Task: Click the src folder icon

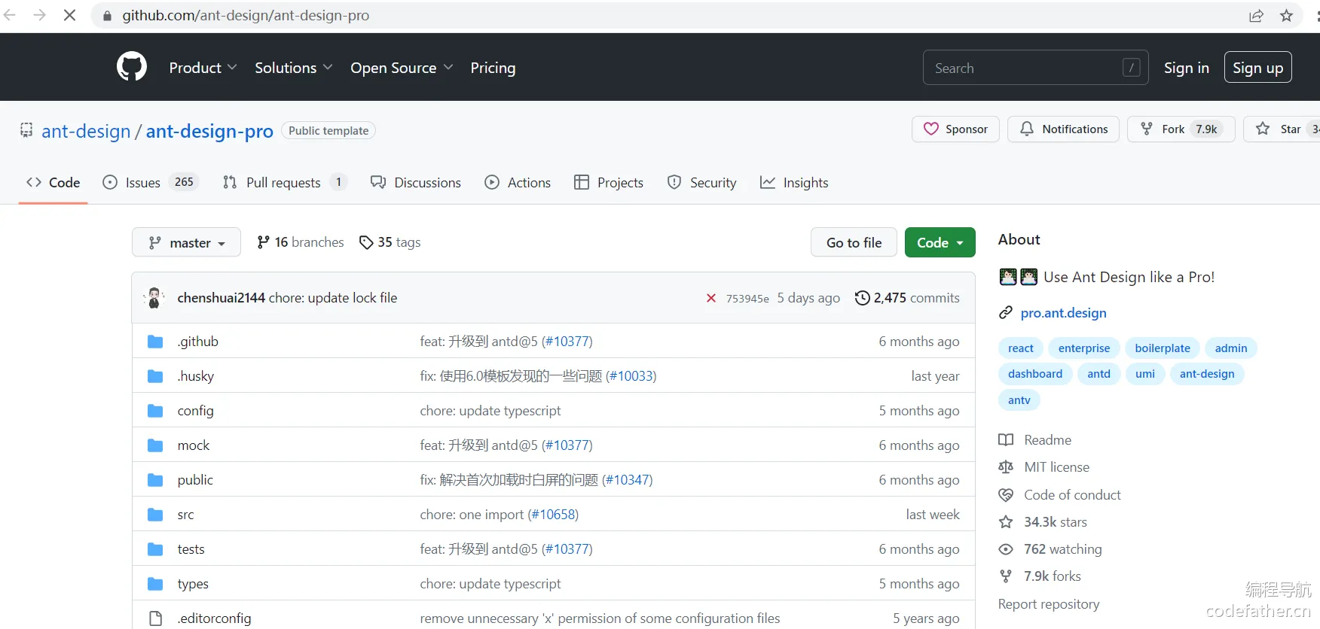Action: 155,515
